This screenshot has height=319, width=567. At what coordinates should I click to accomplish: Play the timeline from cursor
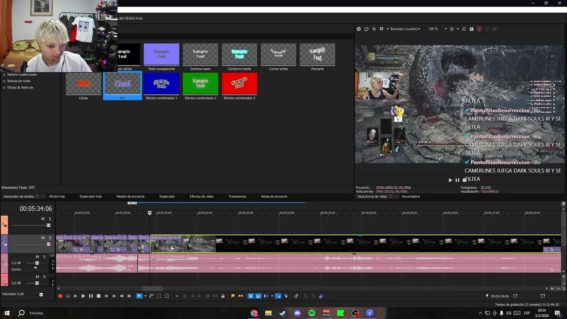point(83,296)
